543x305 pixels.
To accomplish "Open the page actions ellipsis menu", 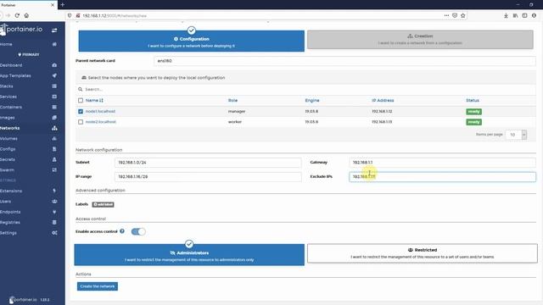I will 446,15.
